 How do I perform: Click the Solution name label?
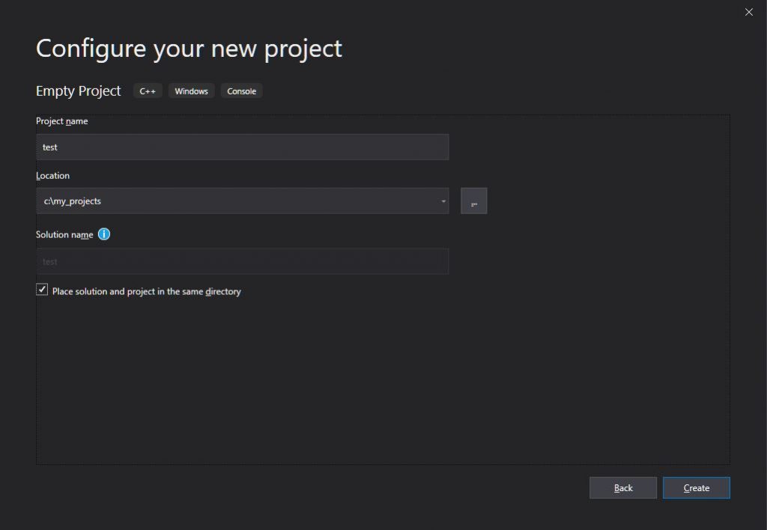(64, 235)
